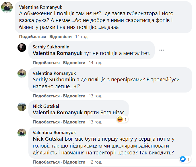Click Valentina Romanyuk's avatar on top comment
The width and height of the screenshot is (196, 167).
[x=7, y=7]
